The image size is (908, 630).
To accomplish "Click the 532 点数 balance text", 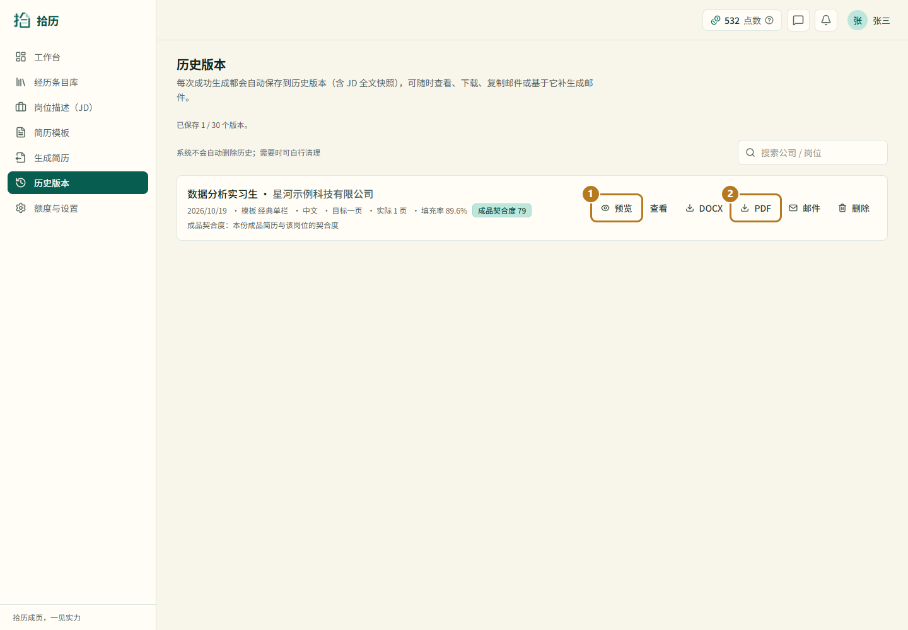I will pos(743,21).
